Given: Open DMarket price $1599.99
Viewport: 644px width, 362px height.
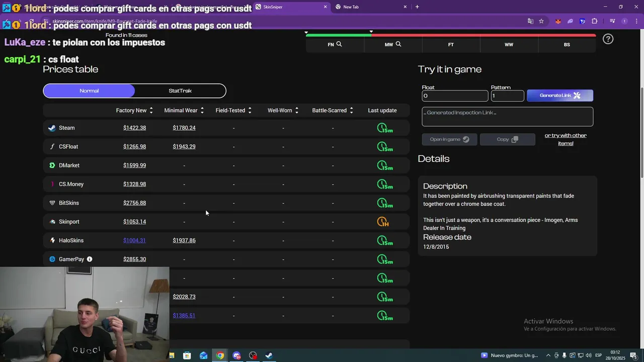Looking at the screenshot, I should pyautogui.click(x=134, y=165).
